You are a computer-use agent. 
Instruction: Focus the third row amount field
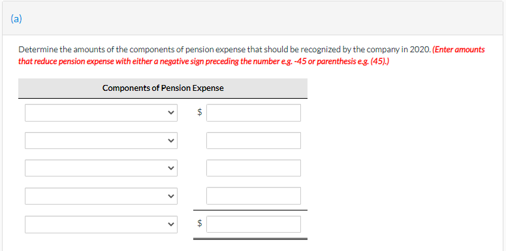[253, 168]
